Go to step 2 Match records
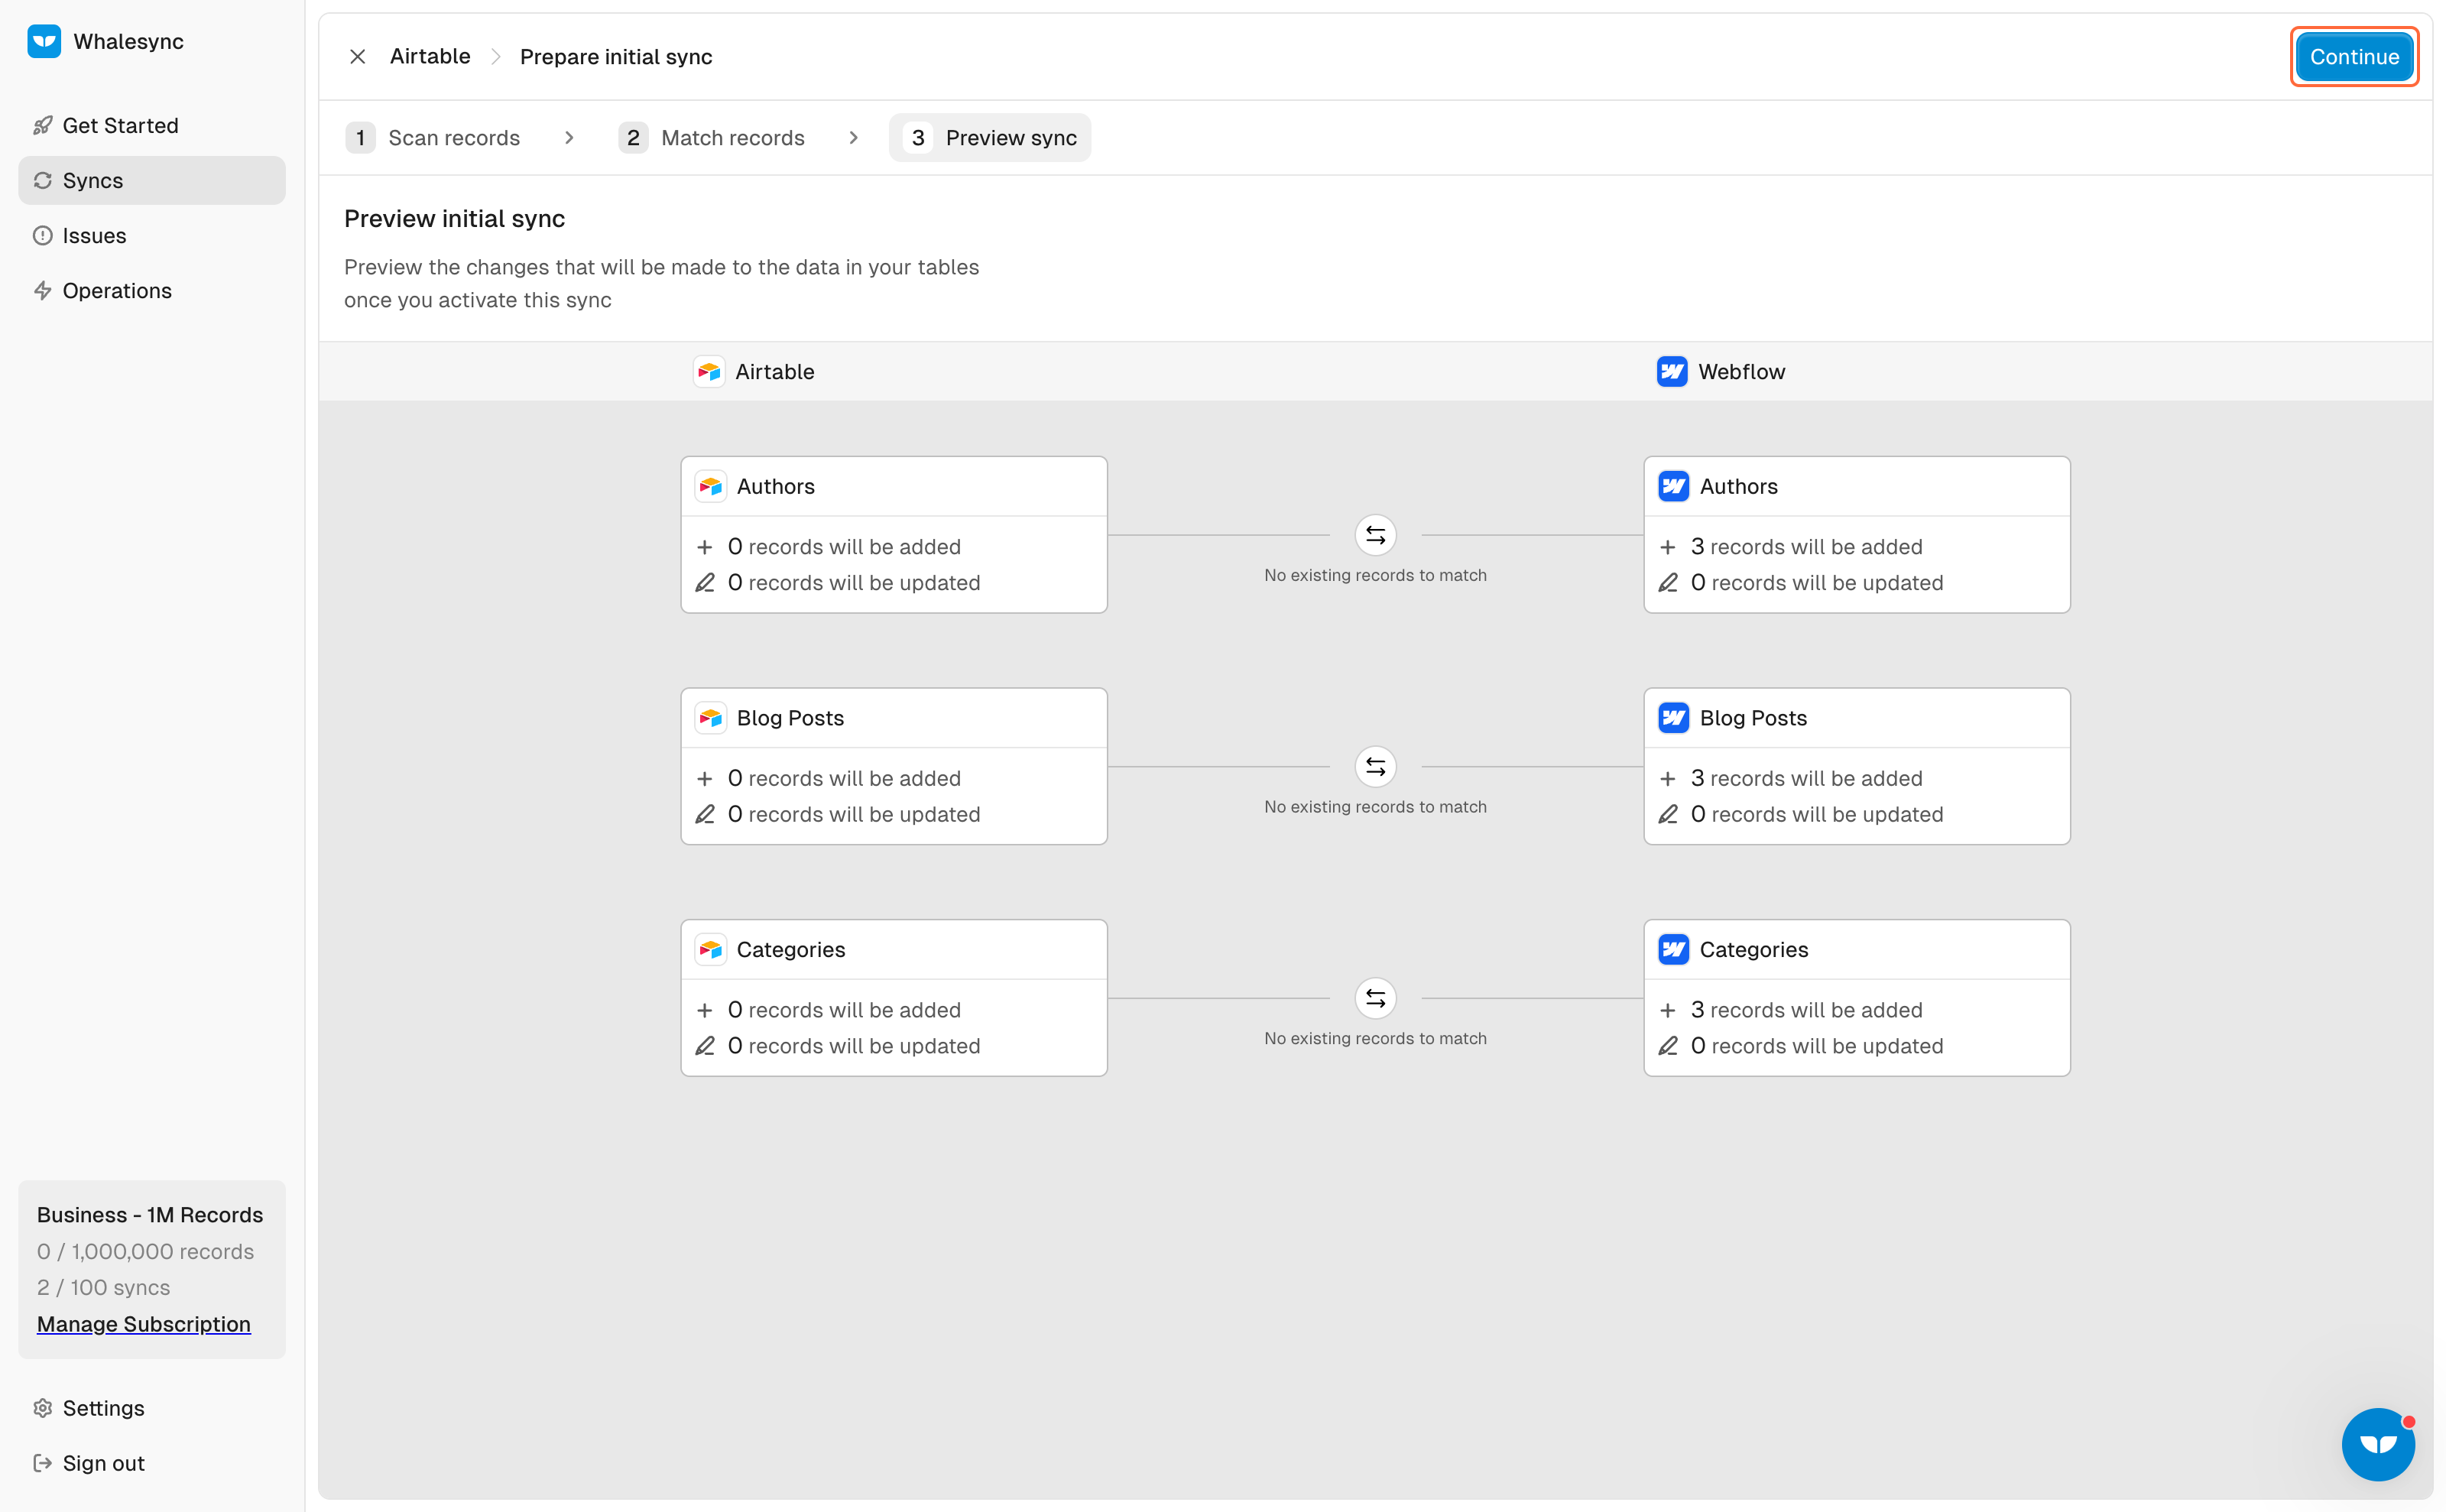Screen dimensions: 2446x1512 pyautogui.click(x=712, y=137)
